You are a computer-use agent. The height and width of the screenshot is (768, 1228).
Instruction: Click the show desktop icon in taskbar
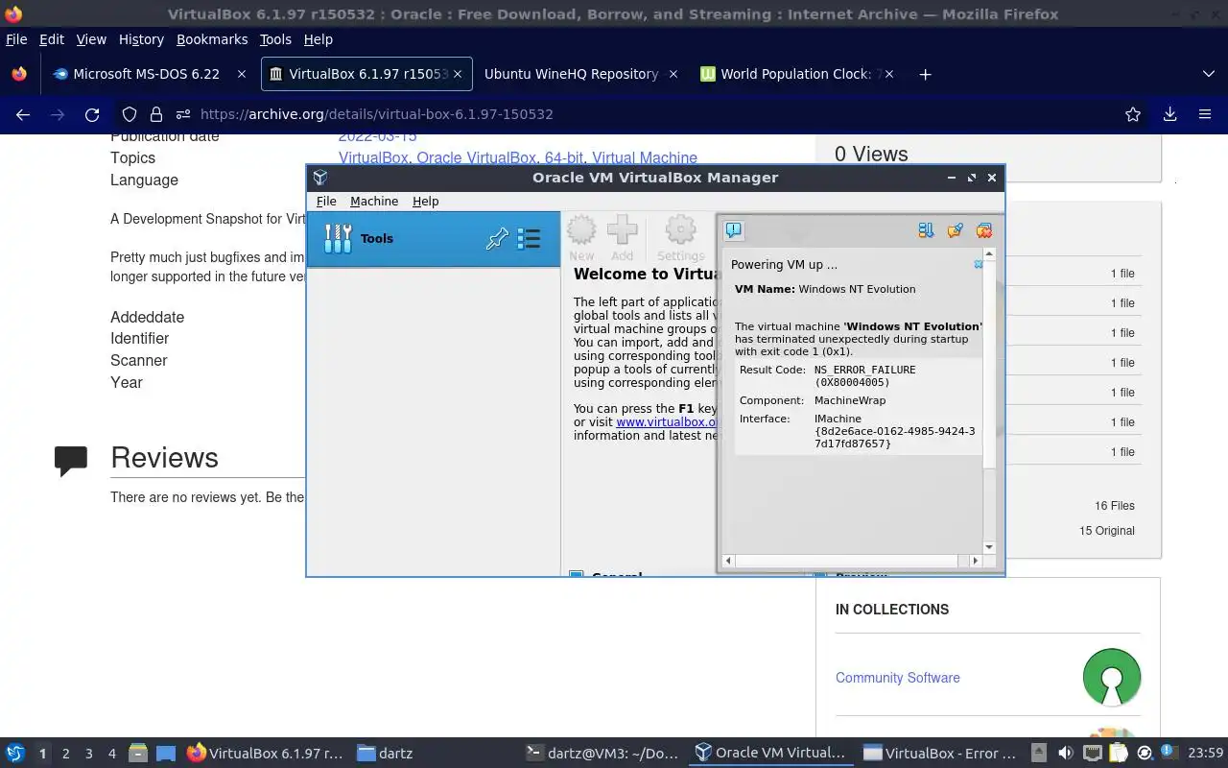tap(165, 754)
